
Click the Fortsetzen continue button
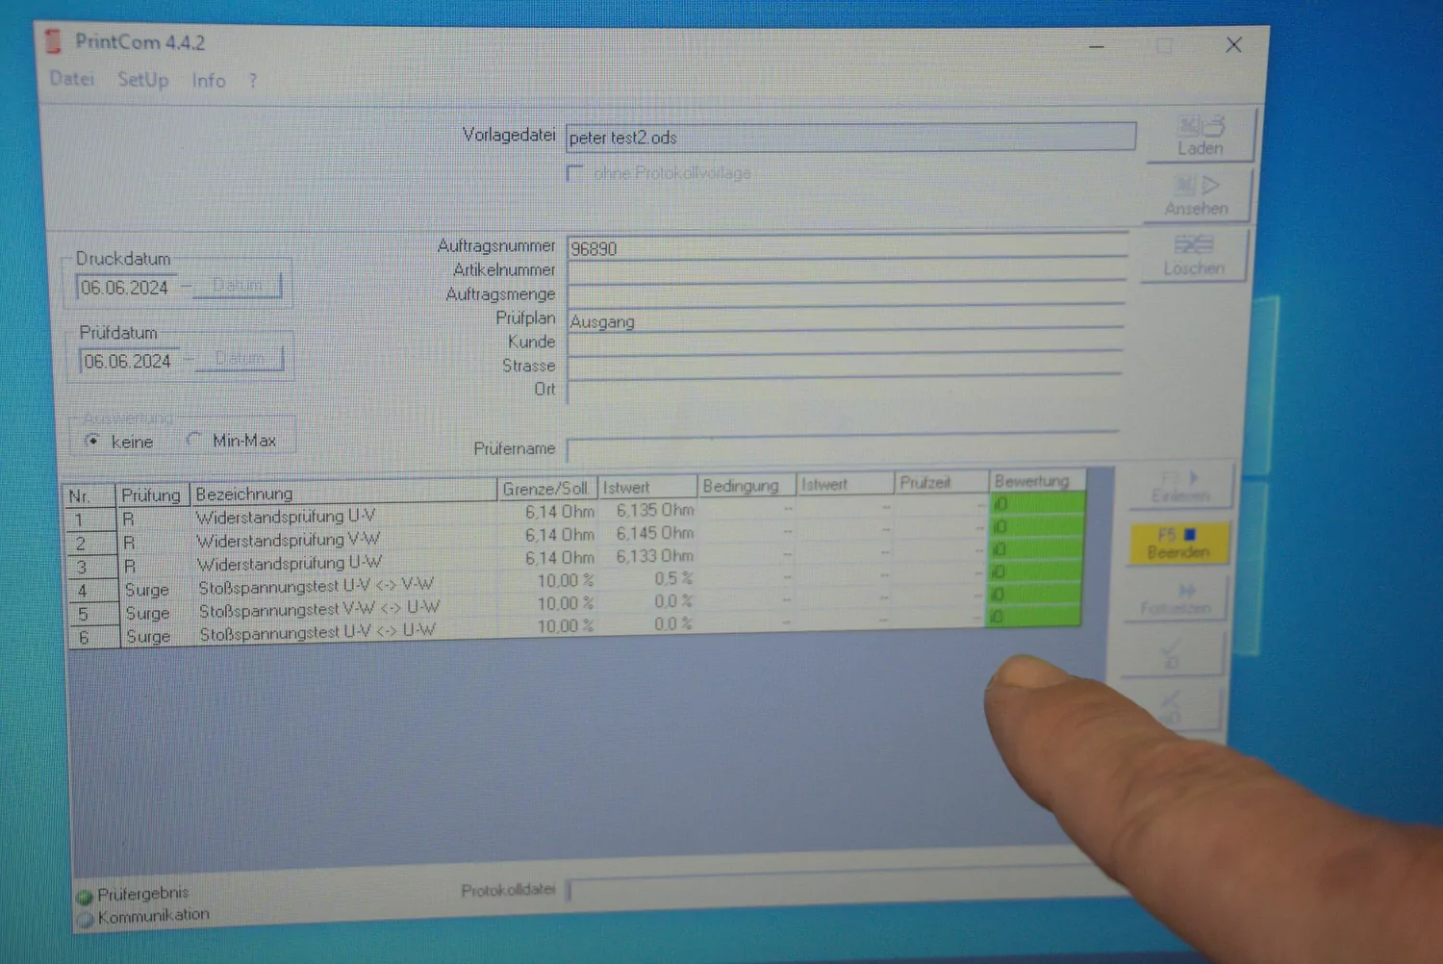(1176, 598)
